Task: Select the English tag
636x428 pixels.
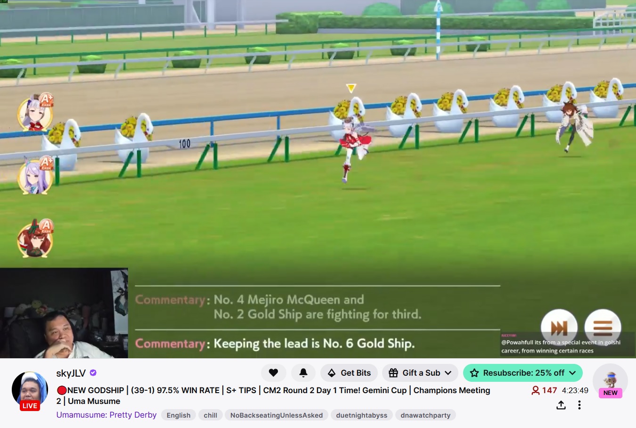Action: [179, 415]
